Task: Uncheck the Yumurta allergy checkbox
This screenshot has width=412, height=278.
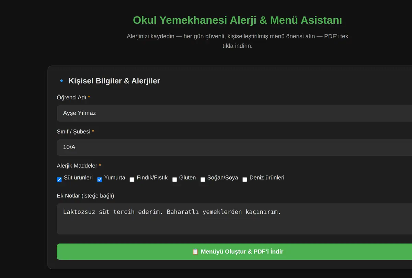Action: [100, 179]
